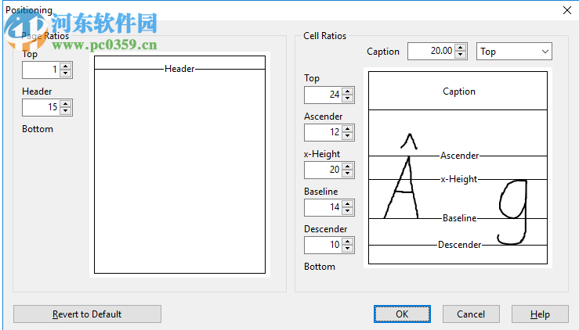Decrease the Baseline value
This screenshot has height=330, width=579.
(x=347, y=211)
